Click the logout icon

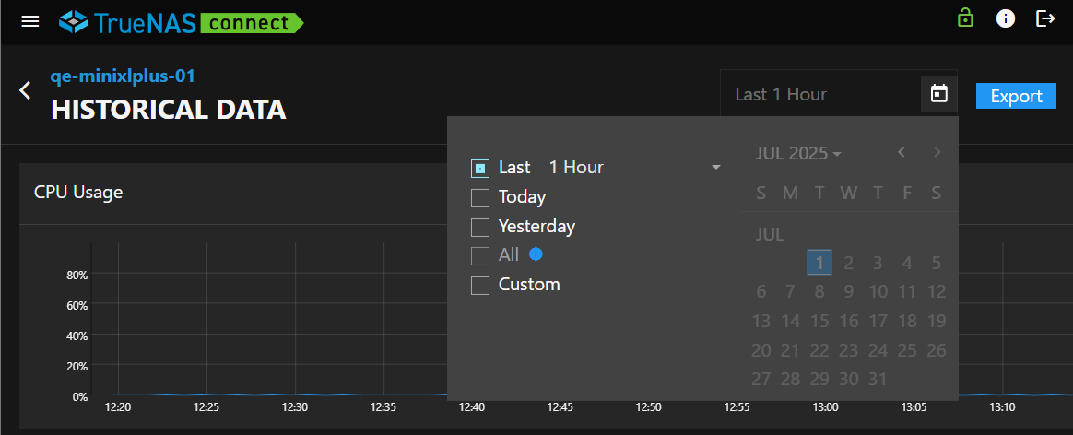pyautogui.click(x=1045, y=18)
